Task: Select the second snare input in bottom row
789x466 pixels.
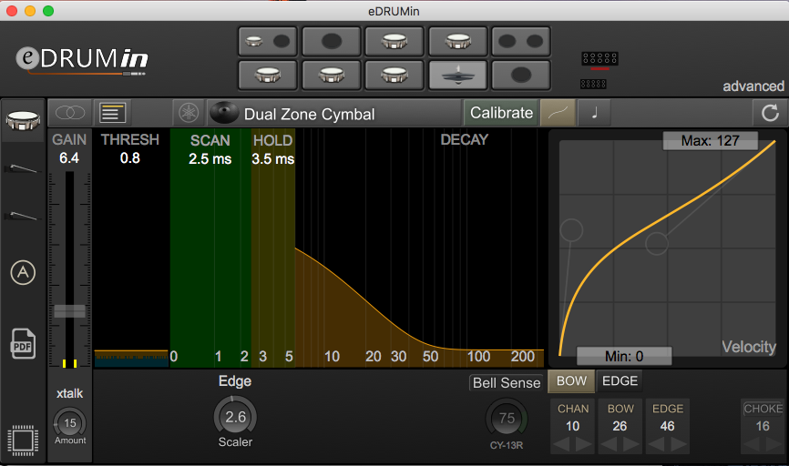Action: 331,75
